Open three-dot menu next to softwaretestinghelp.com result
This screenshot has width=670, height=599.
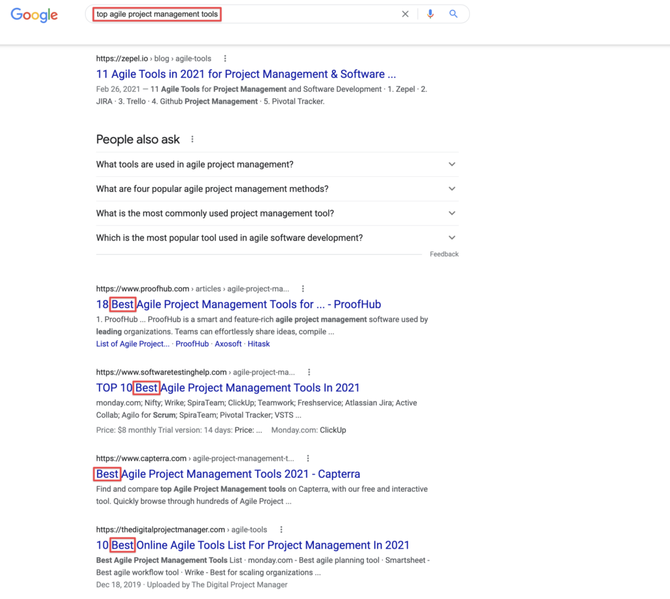click(x=309, y=372)
